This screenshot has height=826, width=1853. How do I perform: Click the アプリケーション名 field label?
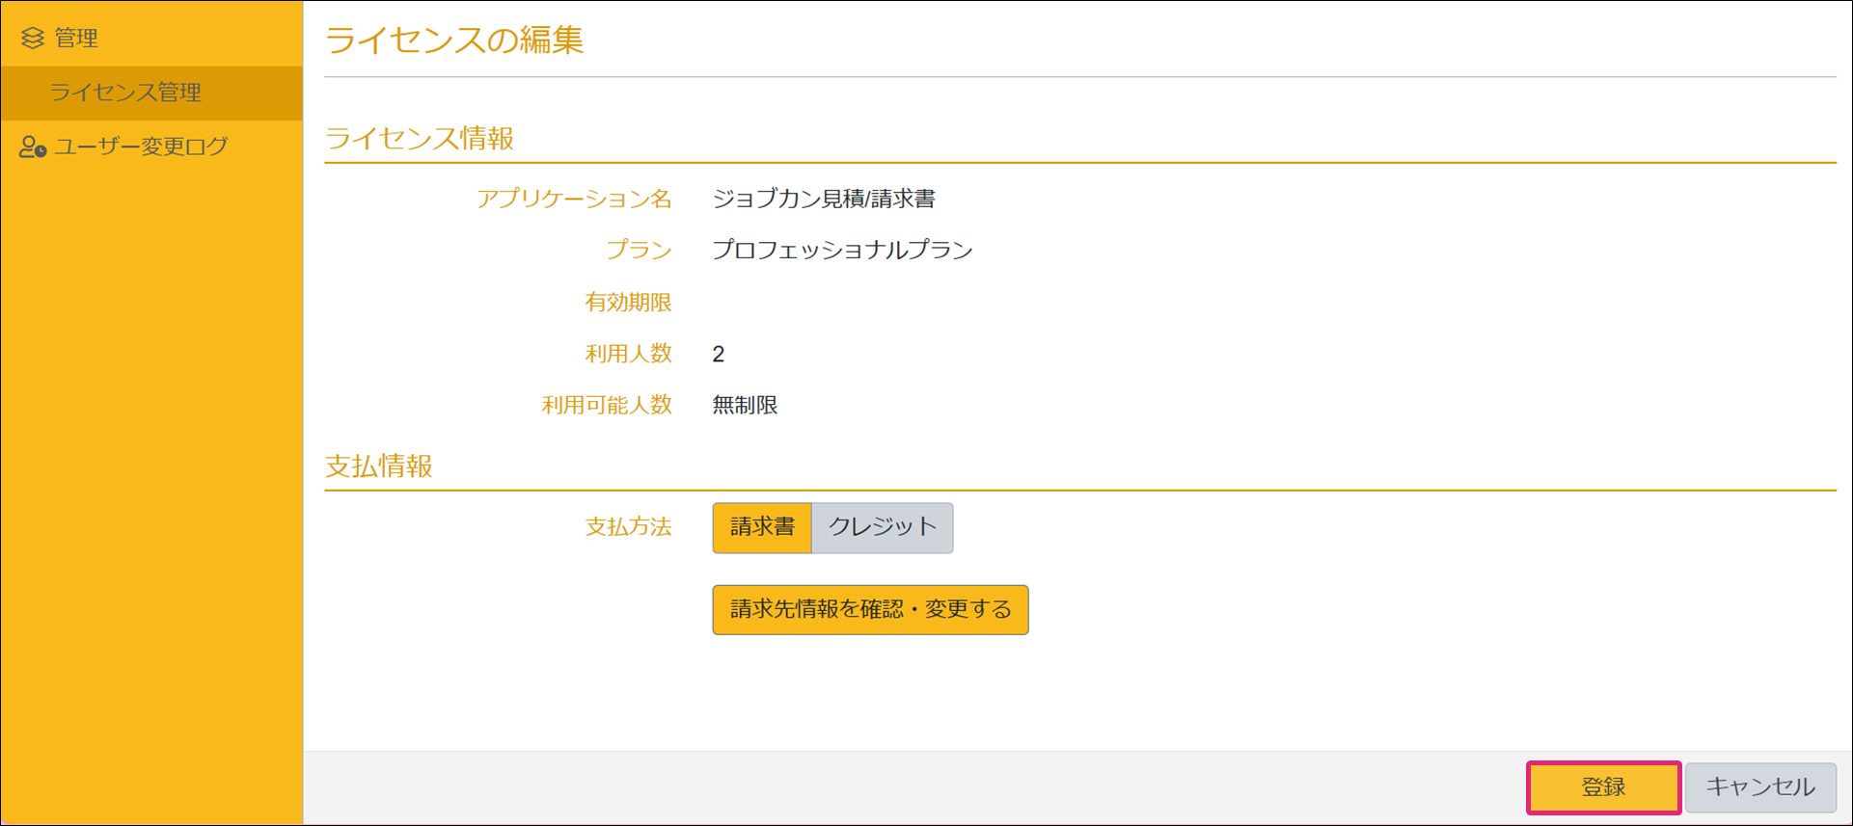(x=574, y=200)
